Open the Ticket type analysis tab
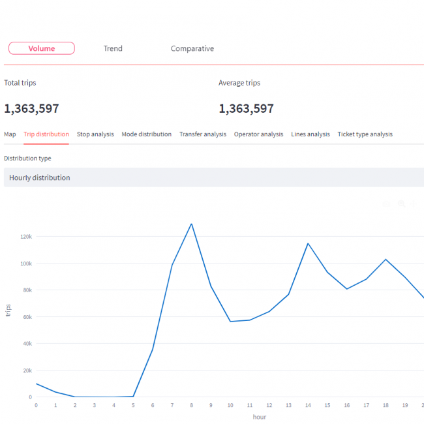This screenshot has width=424, height=424. pyautogui.click(x=365, y=134)
